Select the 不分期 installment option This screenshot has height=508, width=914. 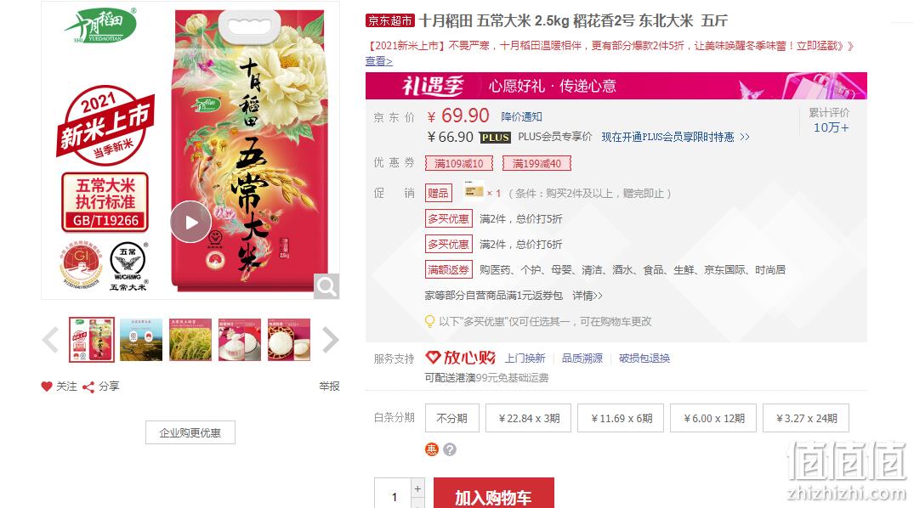pos(451,418)
